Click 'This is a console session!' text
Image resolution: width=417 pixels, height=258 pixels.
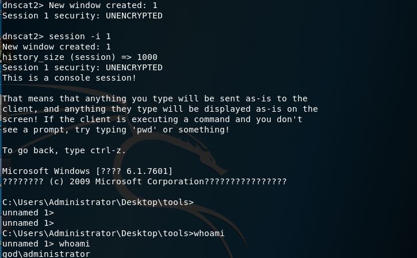coord(69,78)
